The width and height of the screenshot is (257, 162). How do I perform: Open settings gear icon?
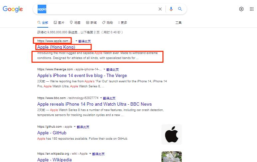pyautogui.click(x=241, y=9)
